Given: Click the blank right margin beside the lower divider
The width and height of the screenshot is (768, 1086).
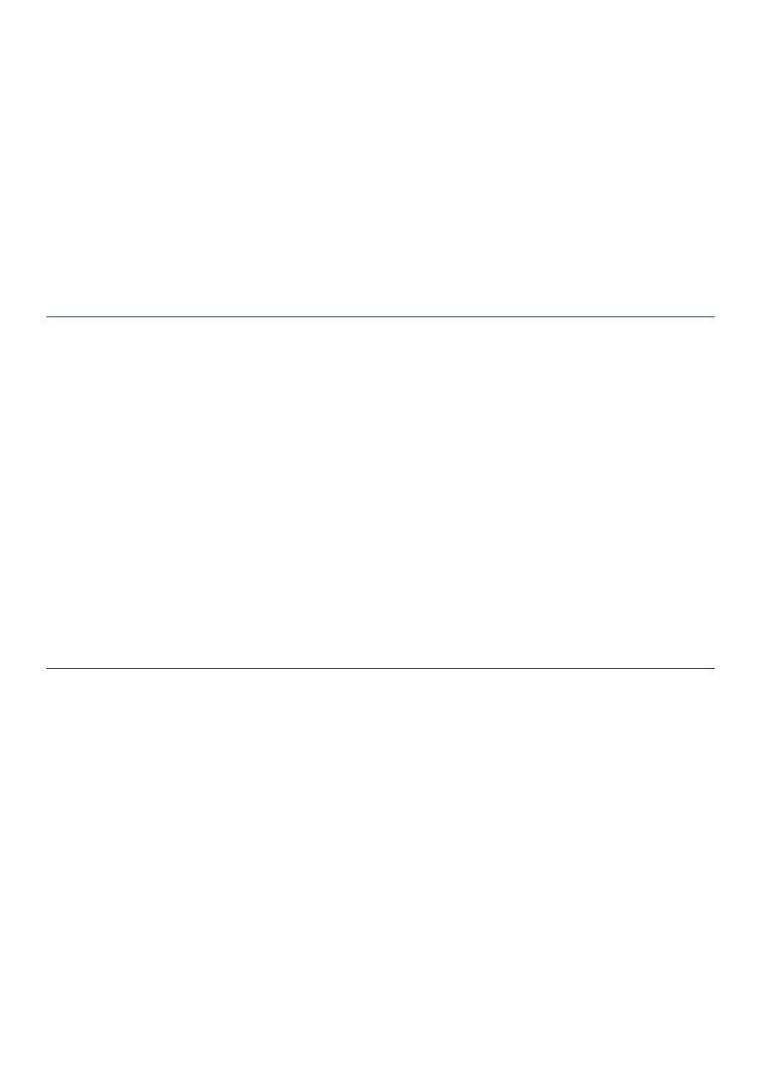Looking at the screenshot, I should point(741,668).
